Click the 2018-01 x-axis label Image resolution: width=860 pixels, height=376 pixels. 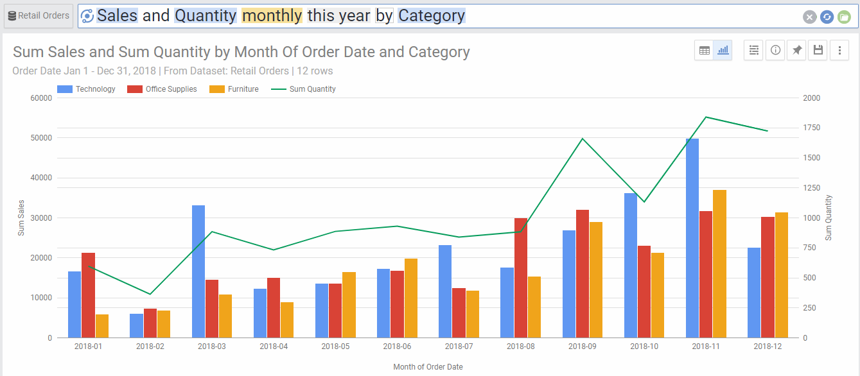[x=88, y=346]
